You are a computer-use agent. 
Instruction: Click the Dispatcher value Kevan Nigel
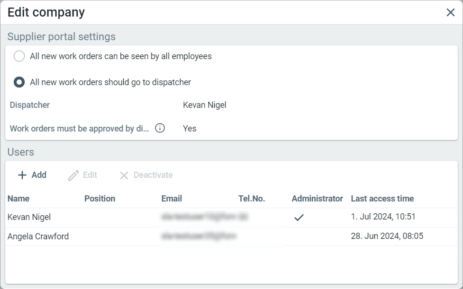coord(204,105)
